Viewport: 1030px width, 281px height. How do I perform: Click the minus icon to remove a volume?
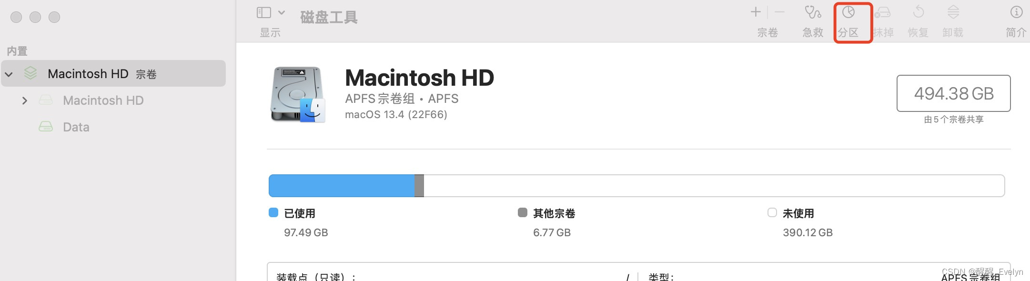(778, 12)
